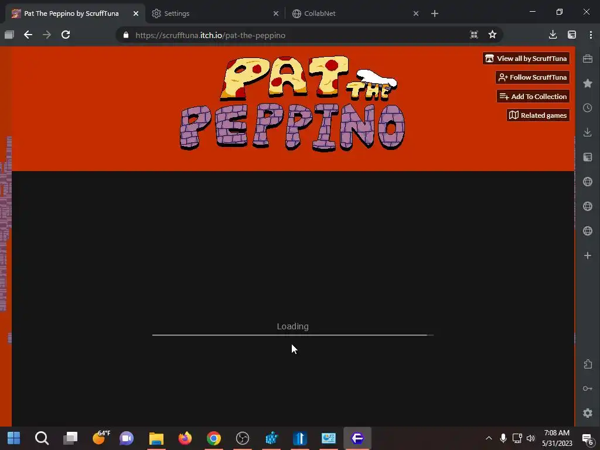
Task: Open history clock in the sidebar
Action: click(x=588, y=108)
